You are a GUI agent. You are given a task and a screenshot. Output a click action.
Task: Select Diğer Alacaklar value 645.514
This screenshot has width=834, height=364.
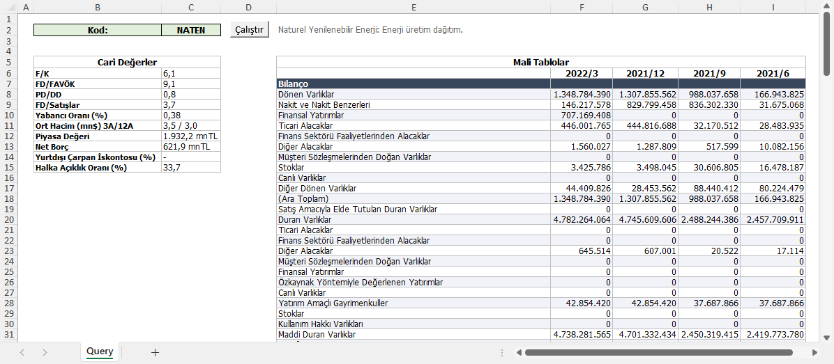[x=582, y=251]
